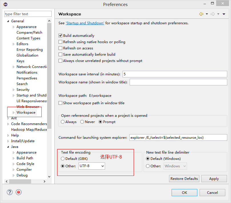This screenshot has width=231, height=203.
Task: Check Show workspace path in window title
Action: pos(61,103)
